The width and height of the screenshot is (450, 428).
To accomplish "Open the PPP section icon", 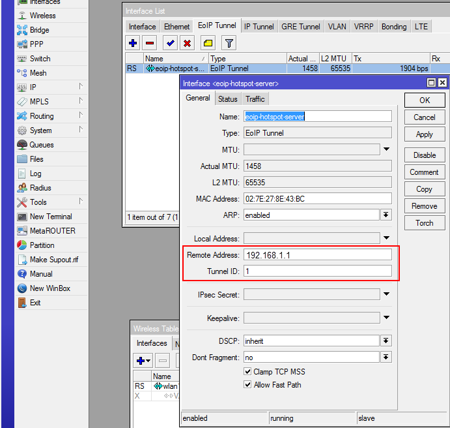I will click(x=22, y=44).
